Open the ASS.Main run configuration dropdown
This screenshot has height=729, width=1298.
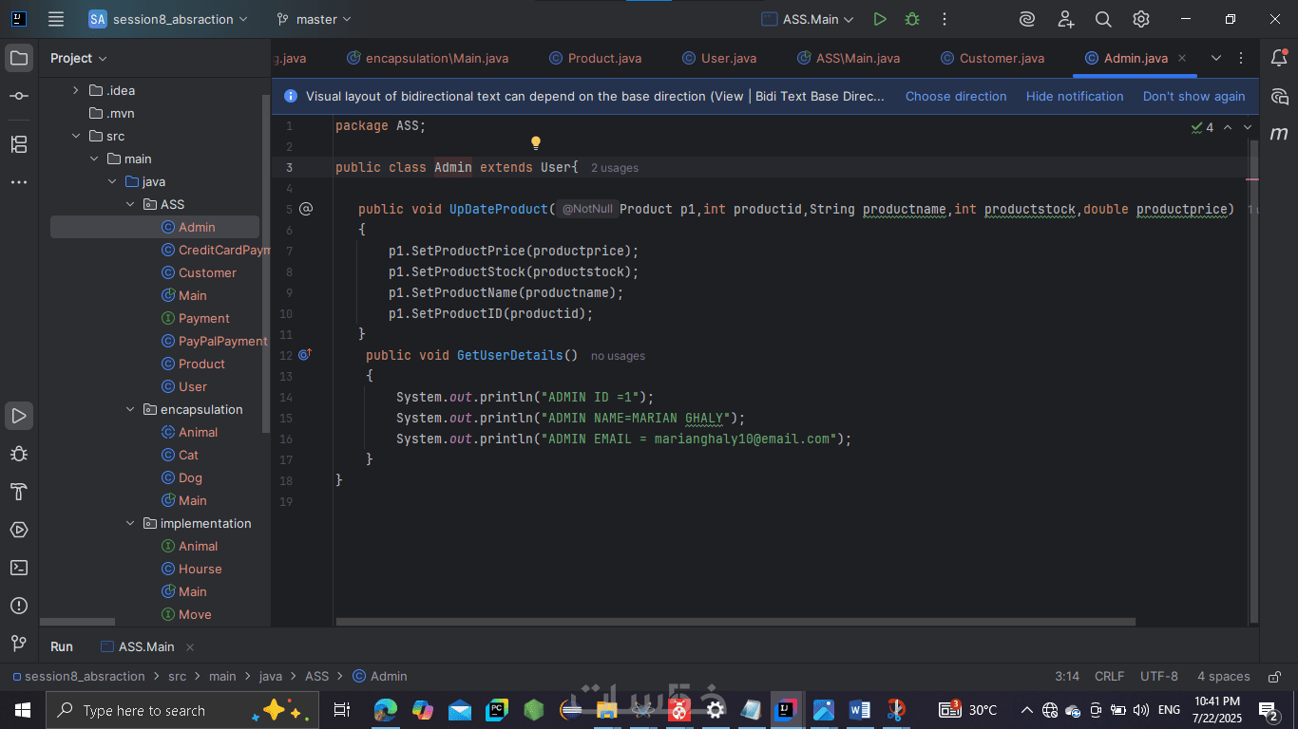809,19
